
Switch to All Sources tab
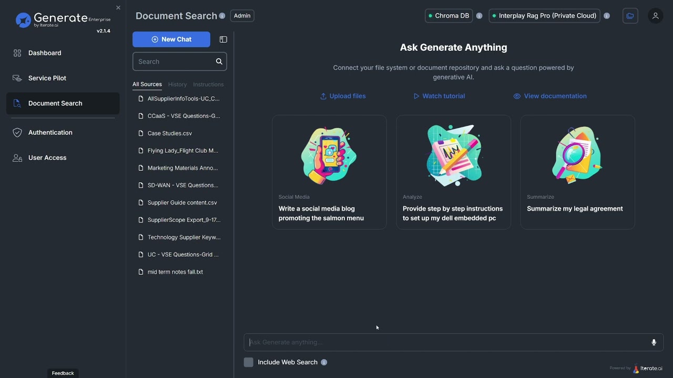click(147, 84)
